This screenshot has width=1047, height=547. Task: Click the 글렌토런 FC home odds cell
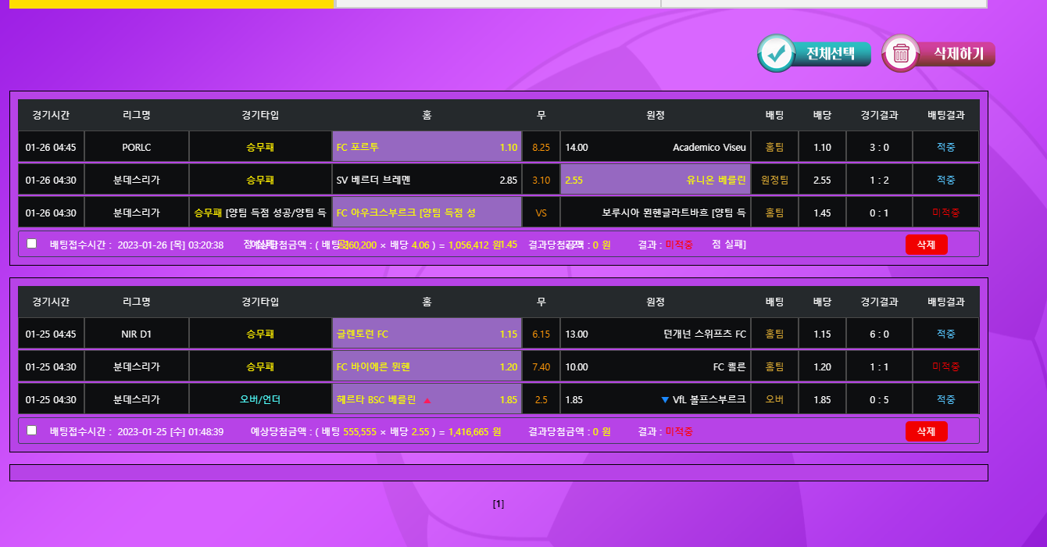427,334
